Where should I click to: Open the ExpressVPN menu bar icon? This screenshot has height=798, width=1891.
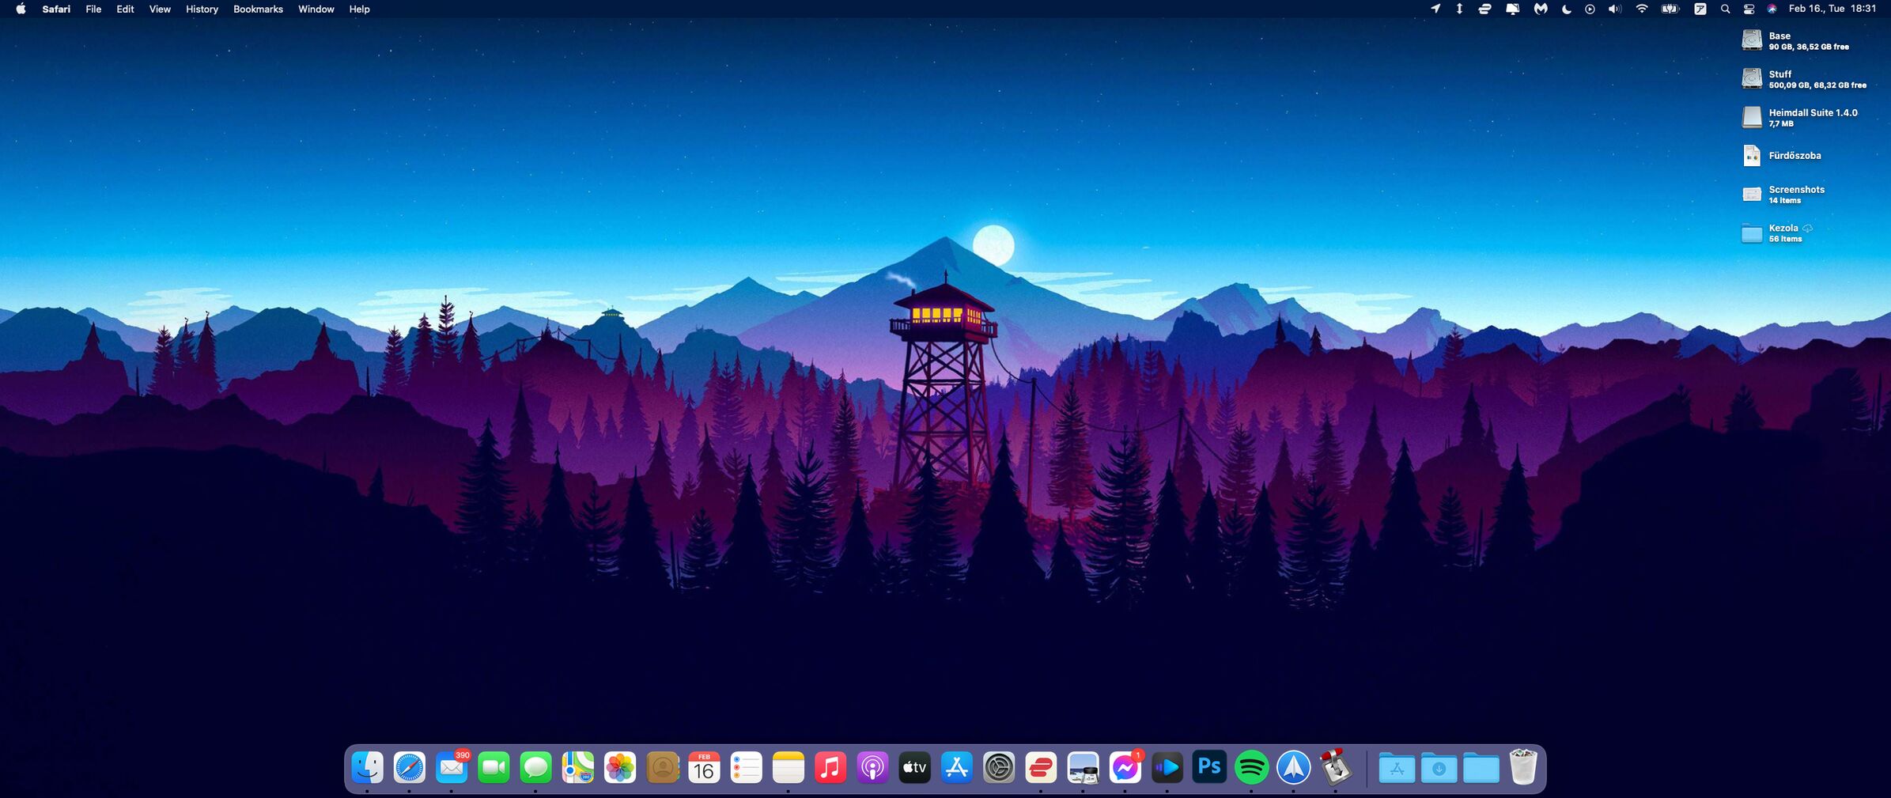(1484, 9)
